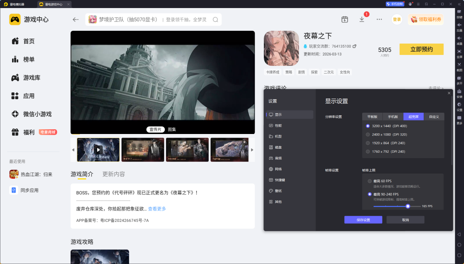Adjust the FPS limit slider handle
464x264 pixels.
(408, 206)
